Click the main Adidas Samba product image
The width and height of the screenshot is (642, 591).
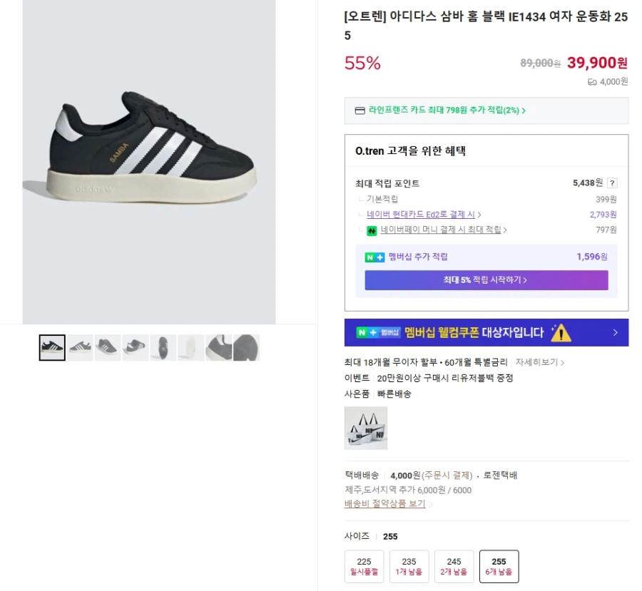[149, 160]
